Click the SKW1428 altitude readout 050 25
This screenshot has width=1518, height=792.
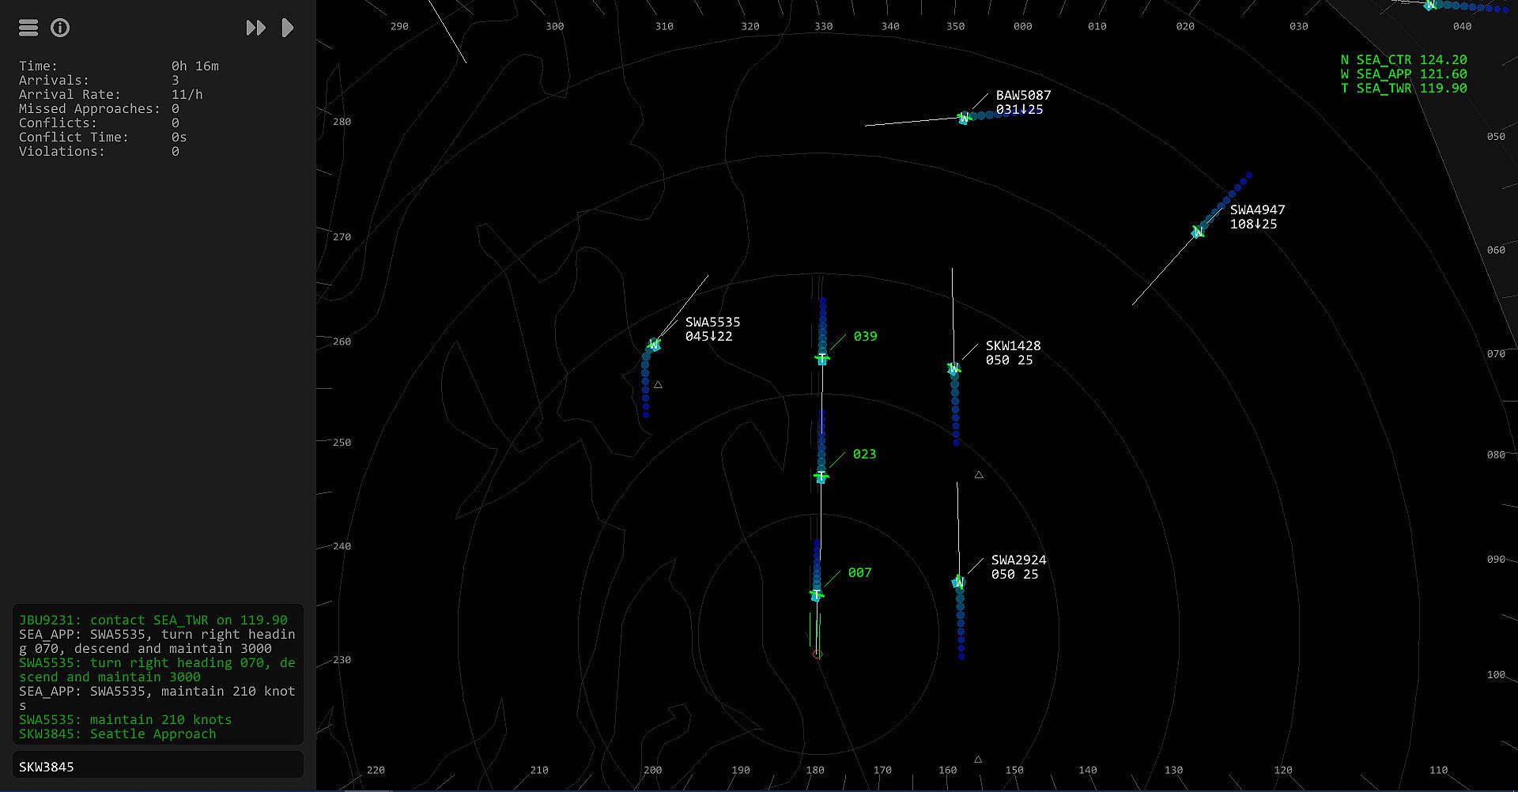point(1009,360)
